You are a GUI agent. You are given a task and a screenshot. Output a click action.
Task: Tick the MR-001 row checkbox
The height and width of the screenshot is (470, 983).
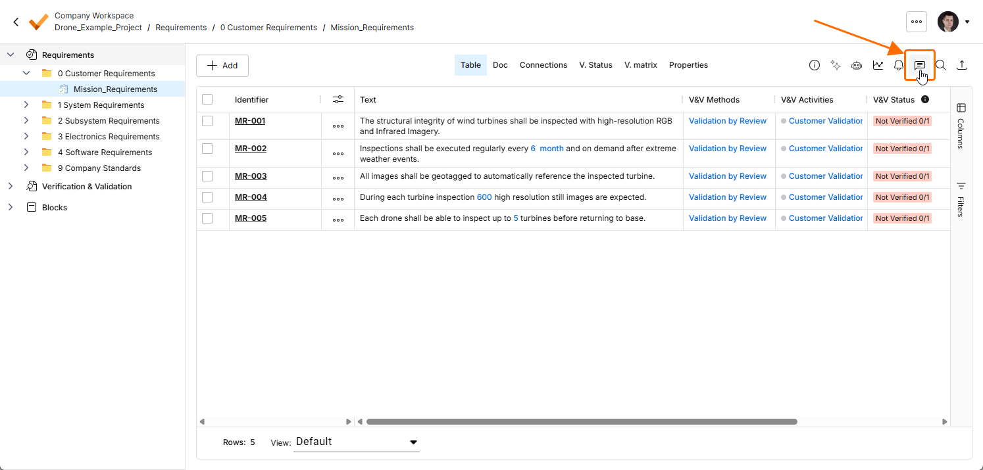[x=207, y=121]
